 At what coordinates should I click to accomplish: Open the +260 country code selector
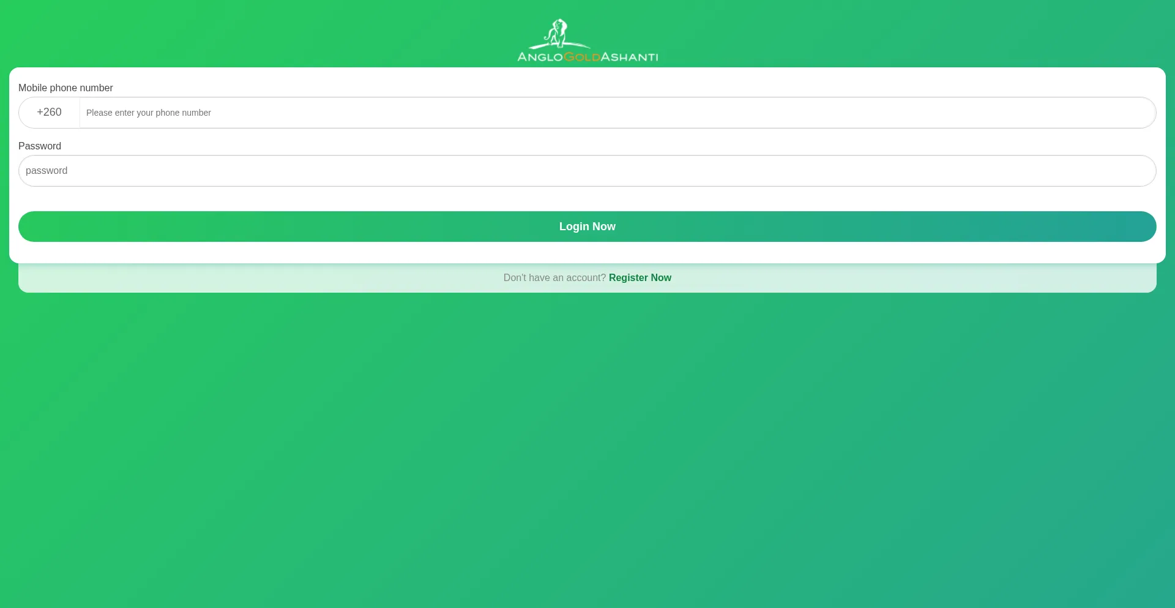pos(49,113)
